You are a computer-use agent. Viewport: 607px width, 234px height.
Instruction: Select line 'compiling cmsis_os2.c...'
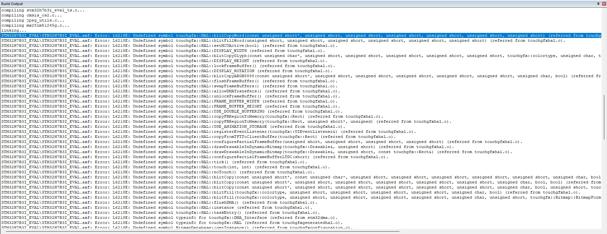[32, 15]
